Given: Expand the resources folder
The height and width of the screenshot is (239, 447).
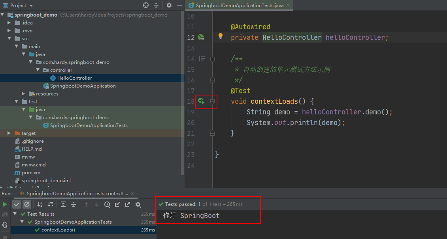Looking at the screenshot, I should 23,93.
